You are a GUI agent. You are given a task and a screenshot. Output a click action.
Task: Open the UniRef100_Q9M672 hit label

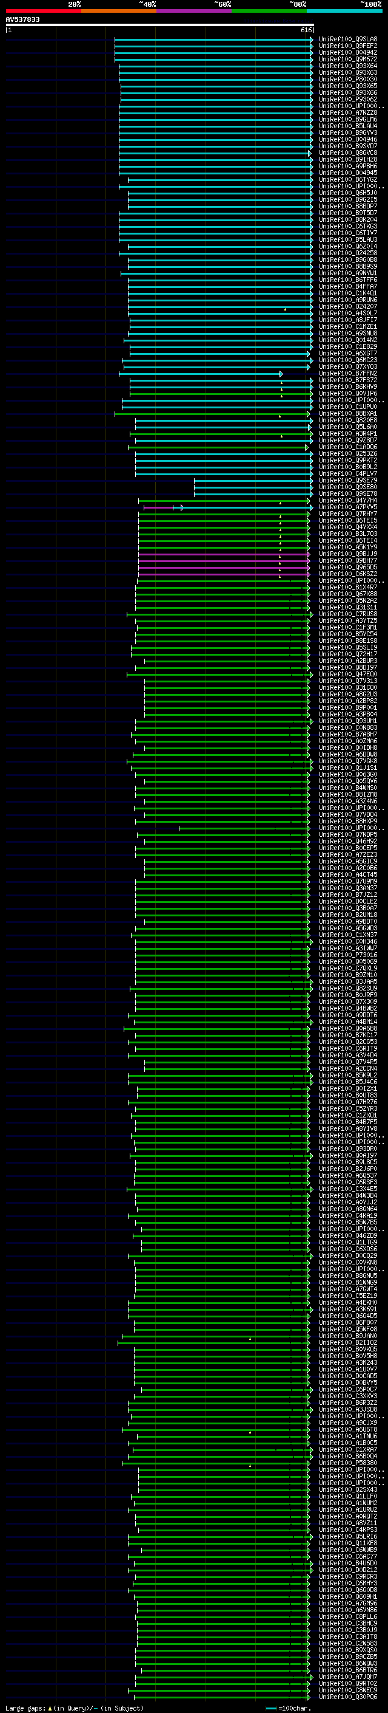pyautogui.click(x=348, y=59)
